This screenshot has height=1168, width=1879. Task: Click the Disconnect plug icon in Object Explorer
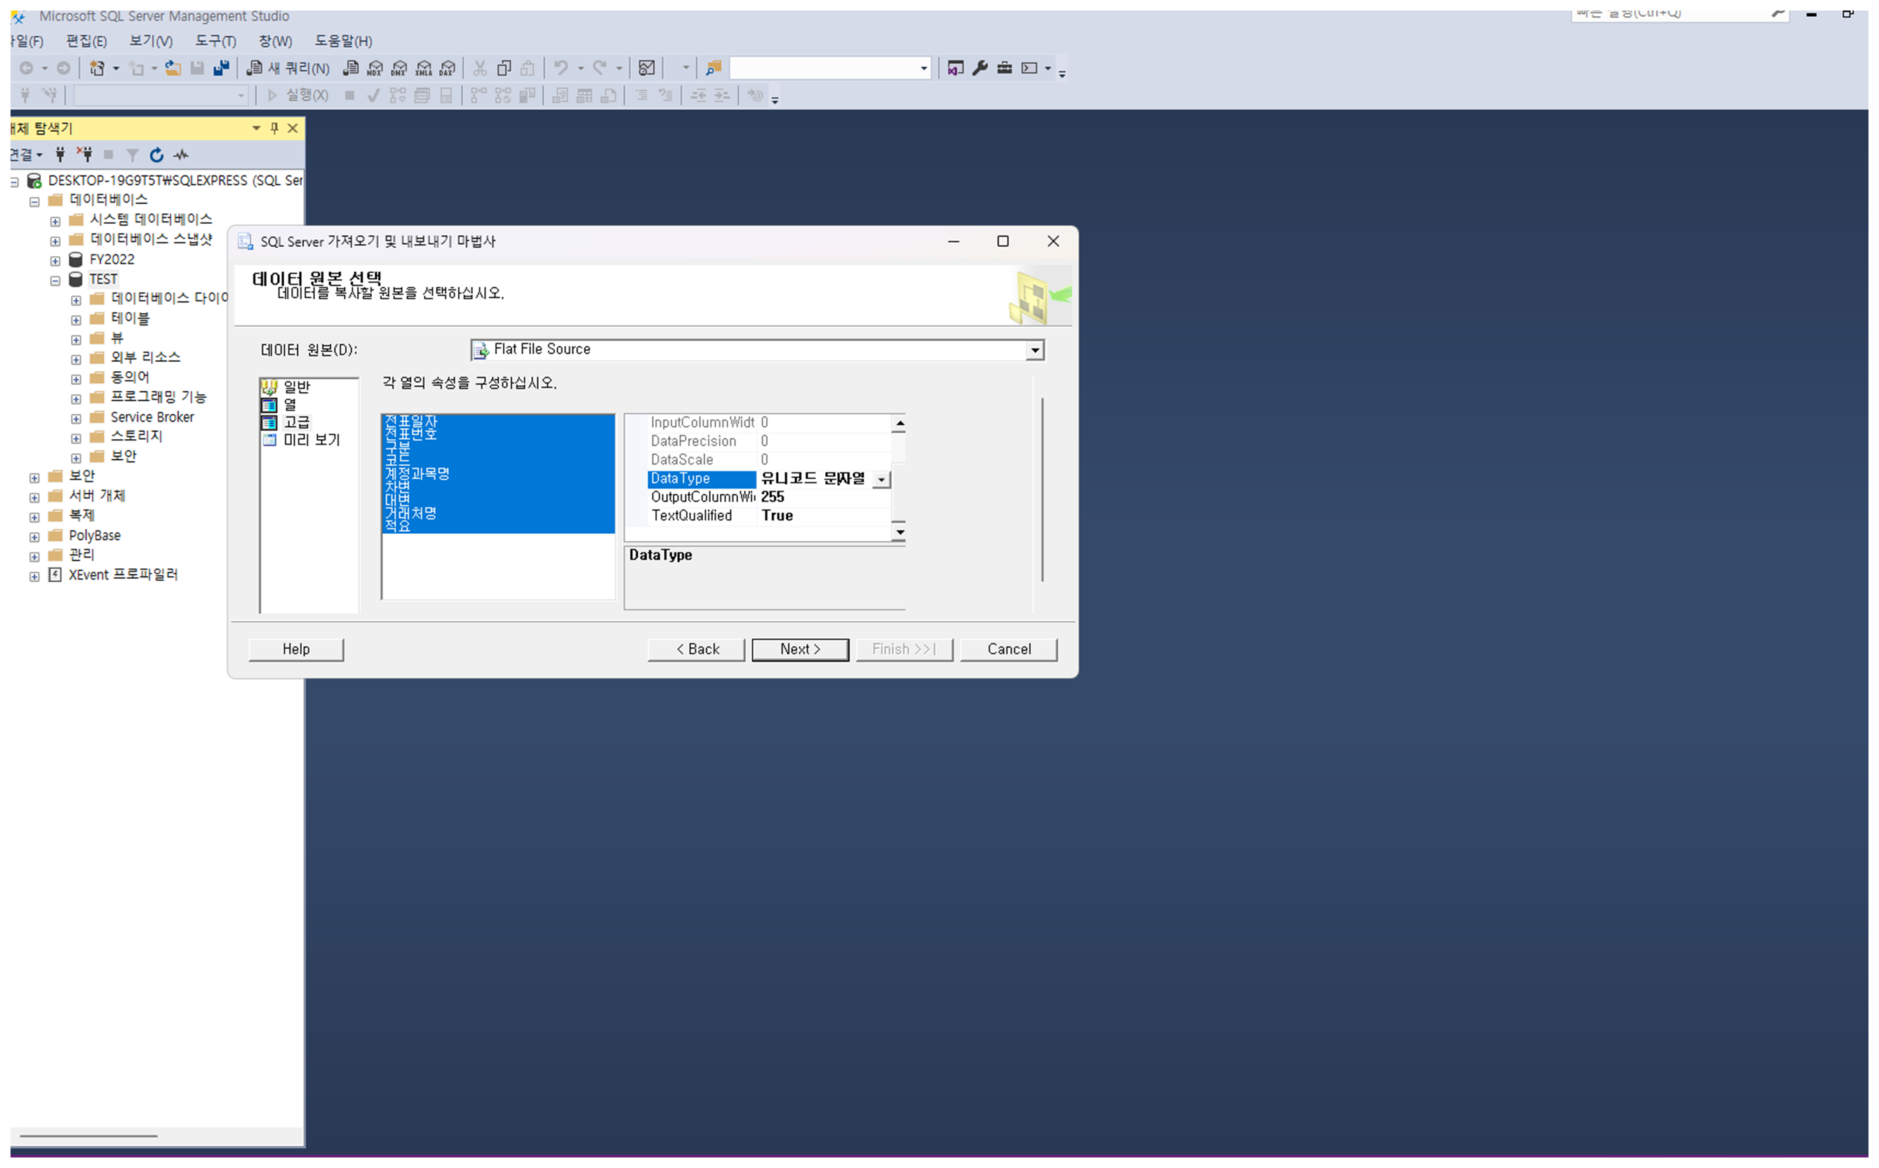coord(84,155)
